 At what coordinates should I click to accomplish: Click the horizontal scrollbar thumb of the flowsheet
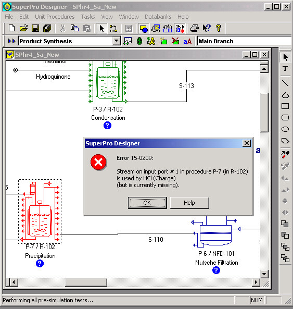click(86, 282)
